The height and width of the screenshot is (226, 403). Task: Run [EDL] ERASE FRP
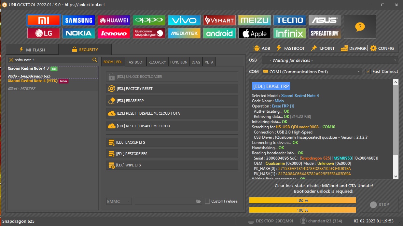172,101
